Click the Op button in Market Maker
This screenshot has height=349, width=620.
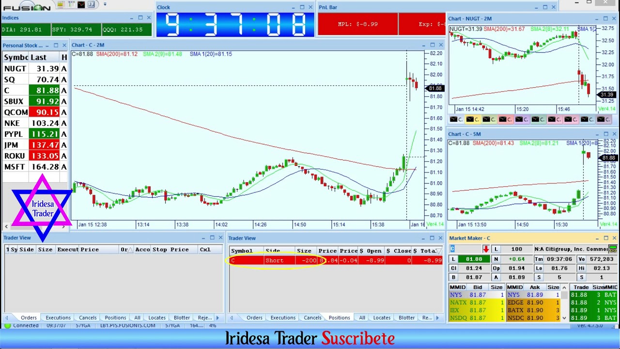pos(496,269)
